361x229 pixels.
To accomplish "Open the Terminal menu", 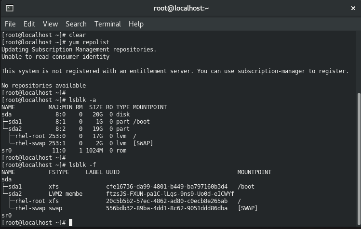I will 107,24.
